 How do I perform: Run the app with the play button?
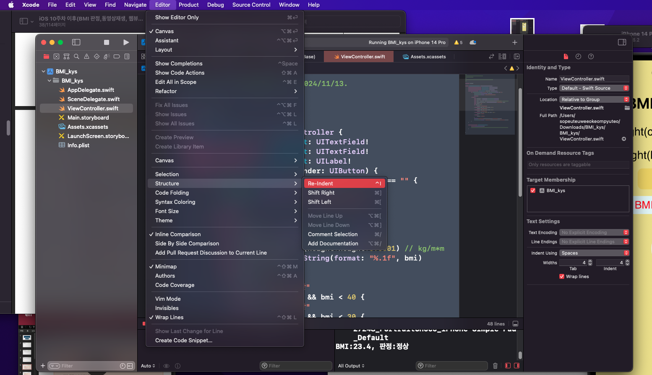click(x=126, y=42)
